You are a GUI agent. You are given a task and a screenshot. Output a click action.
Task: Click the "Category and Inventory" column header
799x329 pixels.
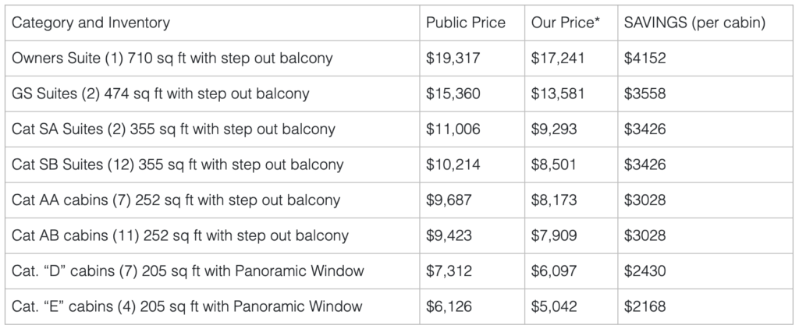pos(91,23)
